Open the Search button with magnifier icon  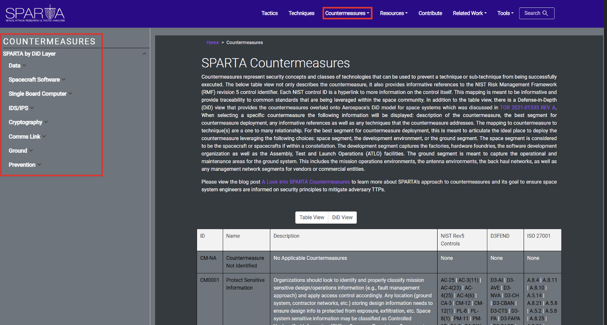[537, 13]
